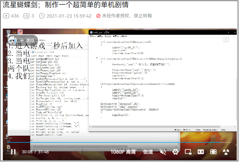Click the radiation-symbol icon in player bar
This screenshot has width=239, height=162.
tap(226, 152)
